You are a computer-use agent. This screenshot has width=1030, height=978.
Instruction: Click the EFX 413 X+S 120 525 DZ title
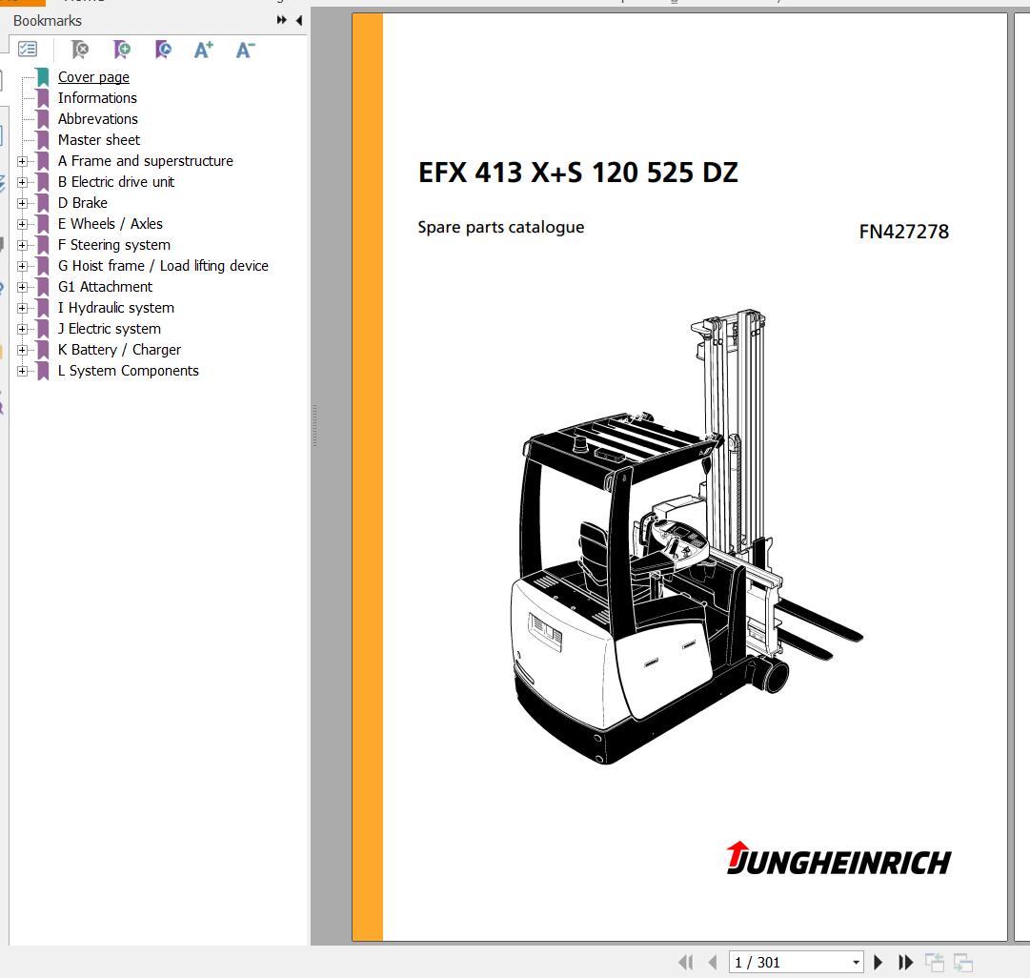(x=578, y=173)
